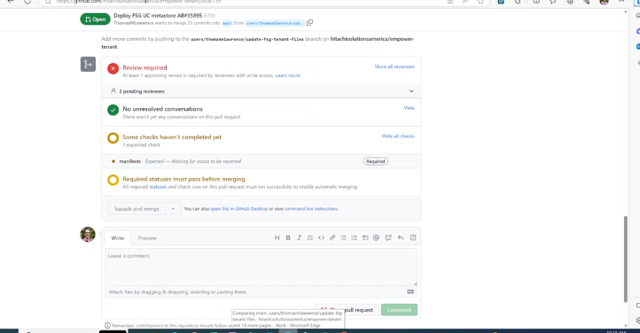
Task: Click the scrollbar up arrow
Action: (625, 12)
